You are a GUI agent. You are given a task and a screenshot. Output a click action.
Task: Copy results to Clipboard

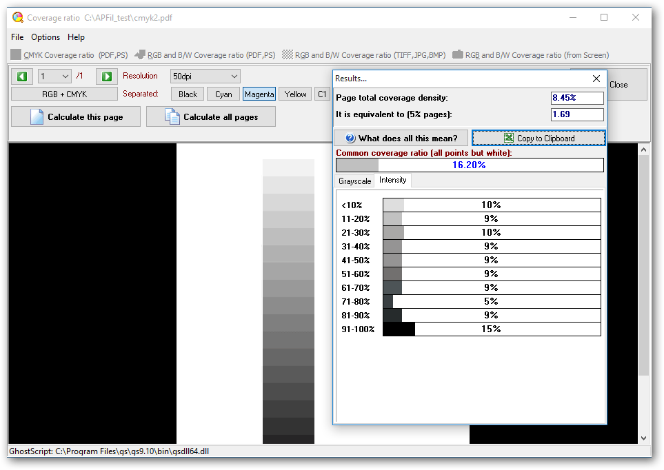[539, 138]
